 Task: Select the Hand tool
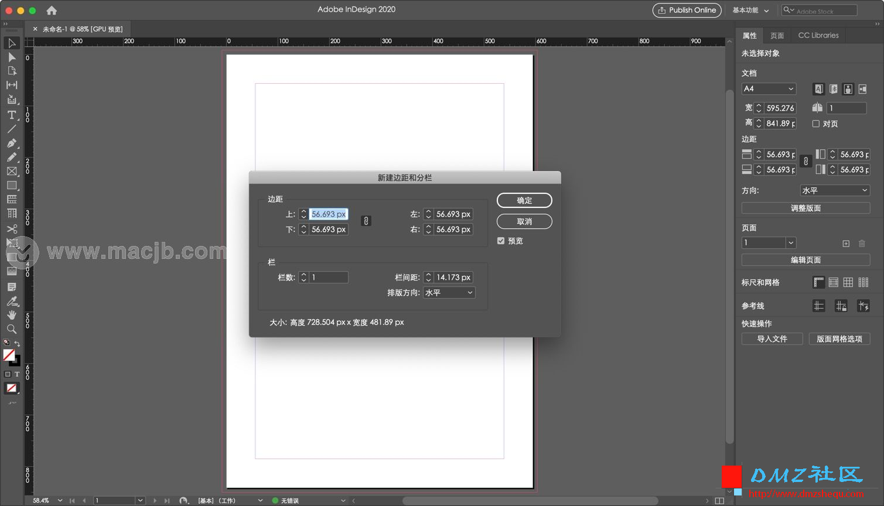pos(12,315)
